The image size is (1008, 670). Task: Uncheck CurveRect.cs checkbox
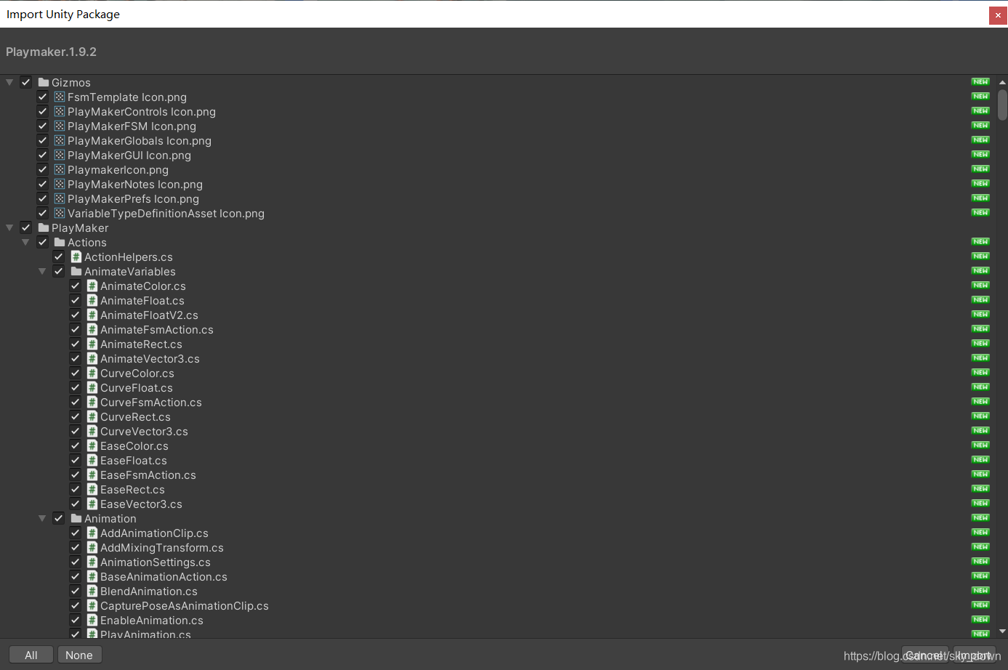click(75, 416)
